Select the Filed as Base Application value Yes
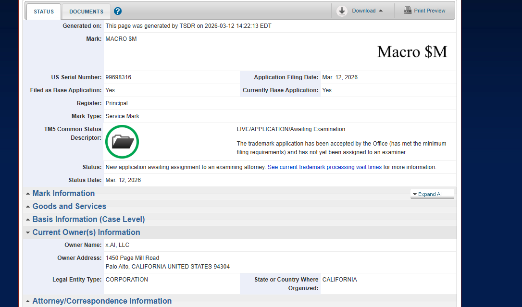This screenshot has width=522, height=307. coord(110,90)
